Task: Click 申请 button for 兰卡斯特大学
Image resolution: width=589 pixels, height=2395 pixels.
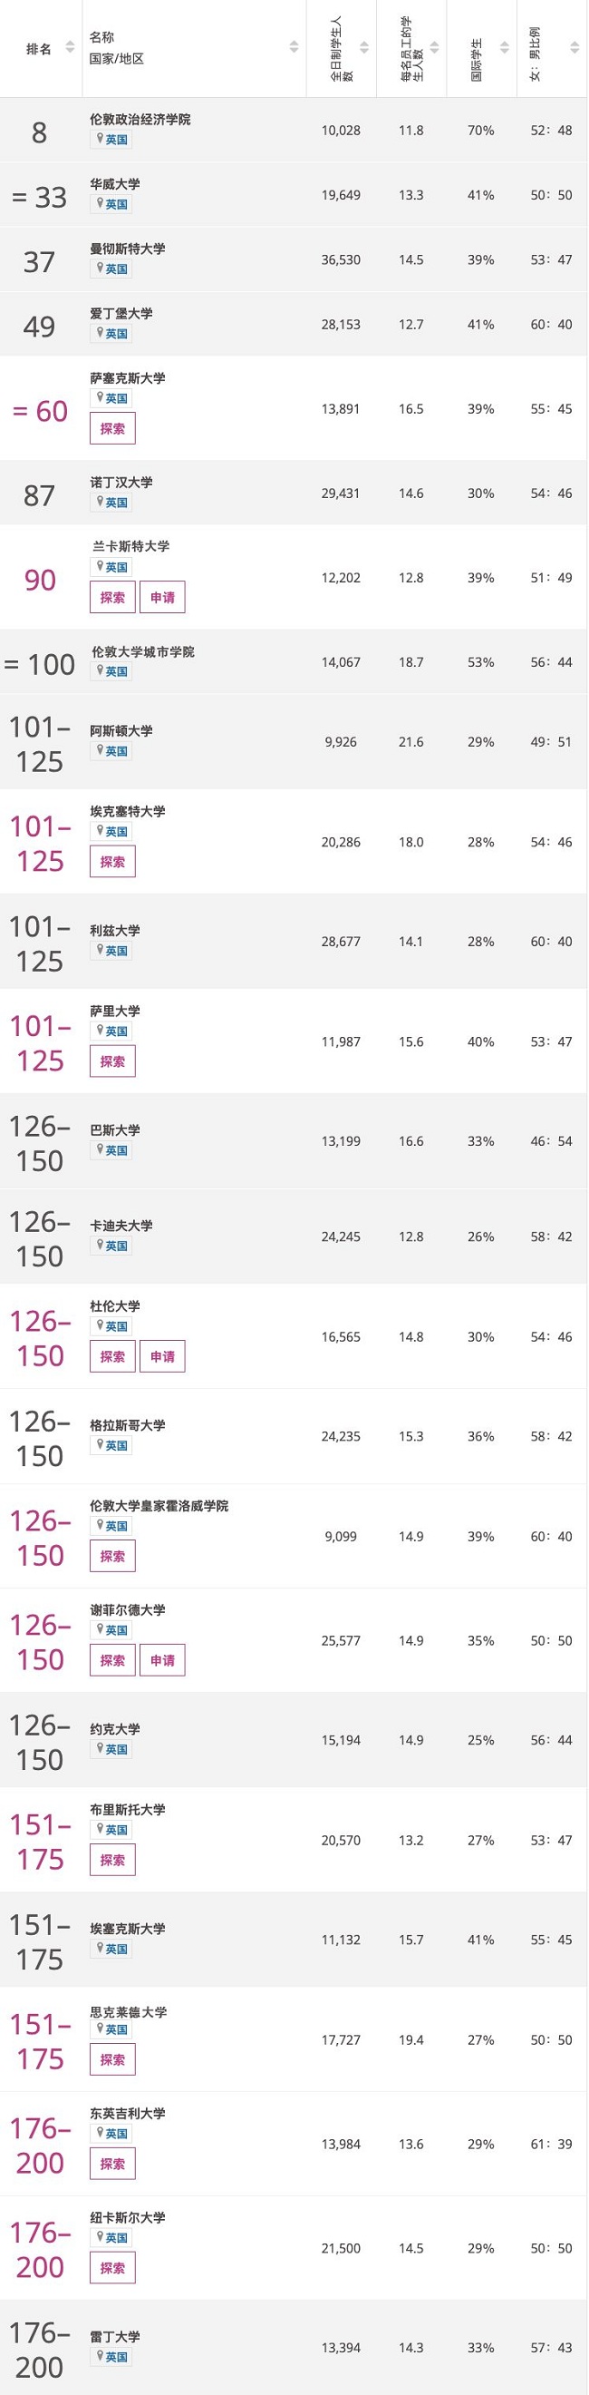Action: coord(162,598)
